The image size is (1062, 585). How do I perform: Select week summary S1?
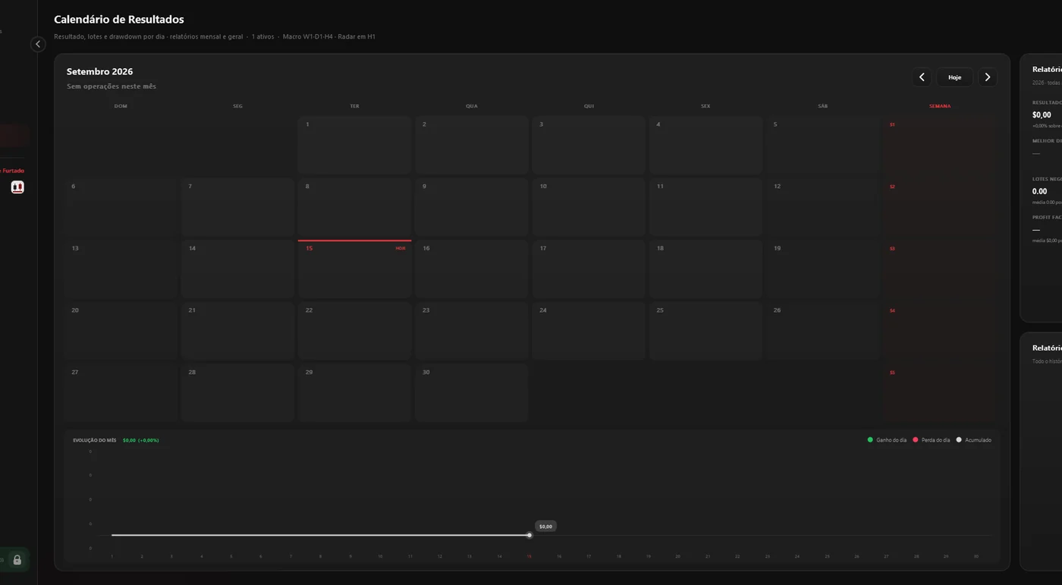pyautogui.click(x=939, y=145)
